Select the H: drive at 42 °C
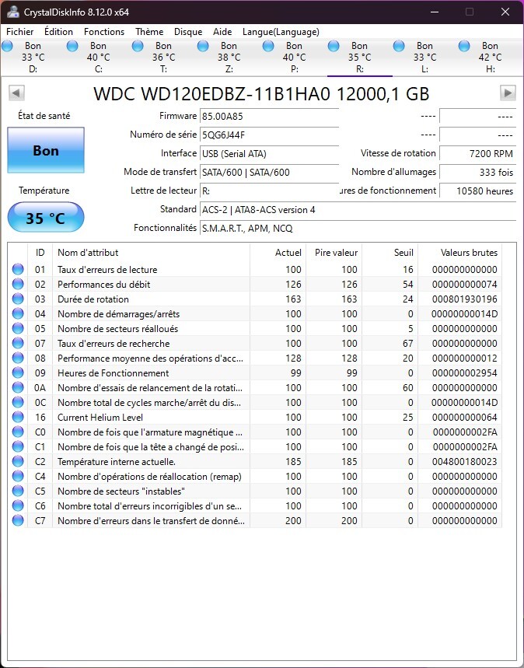This screenshot has height=668, width=524. tap(490, 57)
